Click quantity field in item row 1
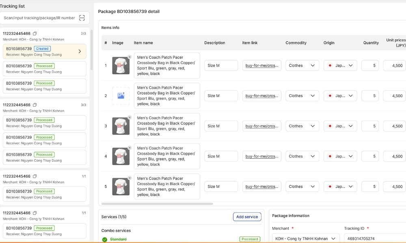 [370, 65]
